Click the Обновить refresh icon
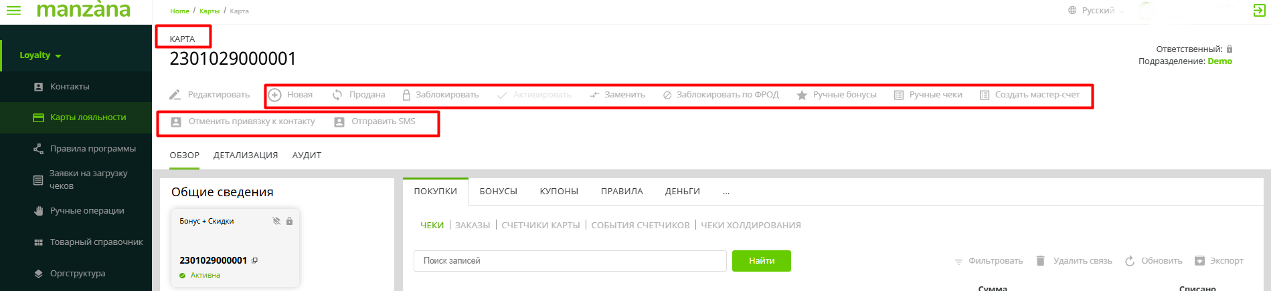Viewport: 1271px width, 291px height. point(1130,261)
